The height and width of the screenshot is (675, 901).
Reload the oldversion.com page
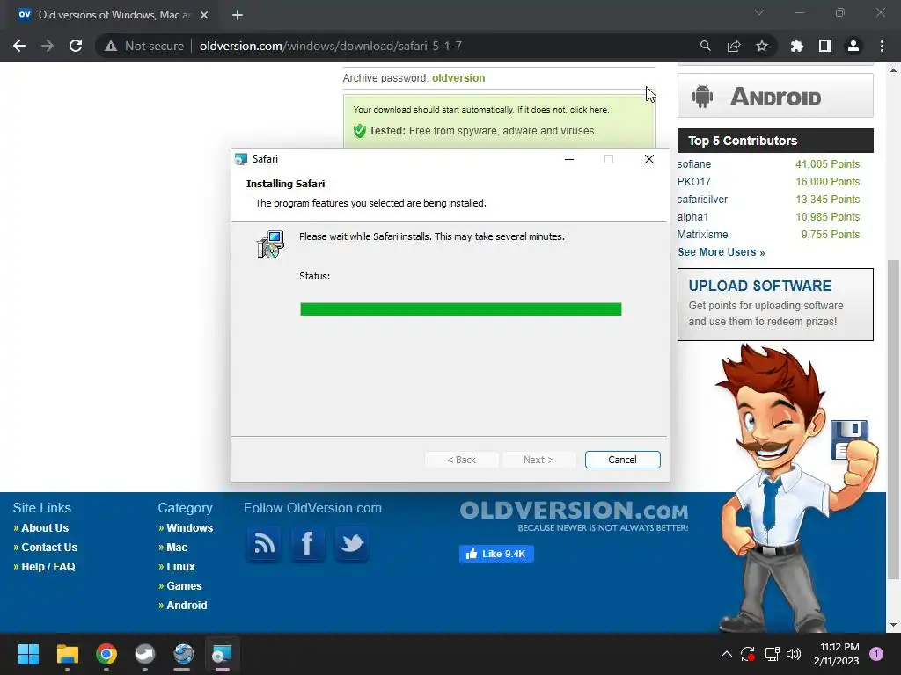76,46
